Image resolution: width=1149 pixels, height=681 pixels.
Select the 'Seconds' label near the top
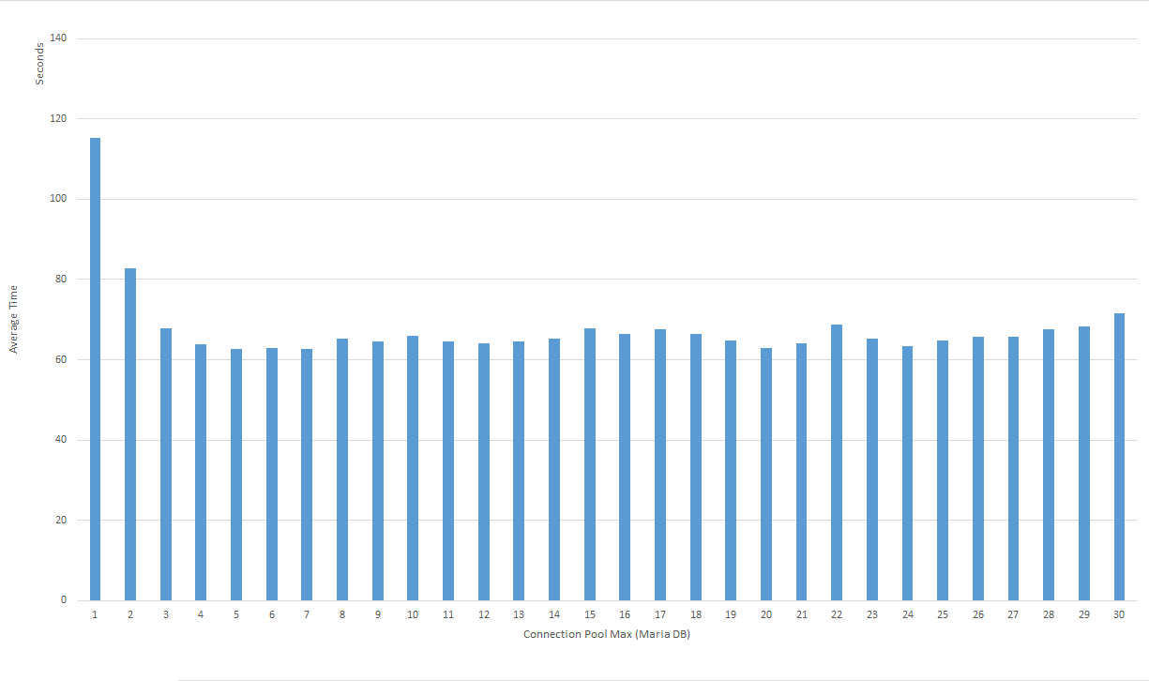[39, 64]
